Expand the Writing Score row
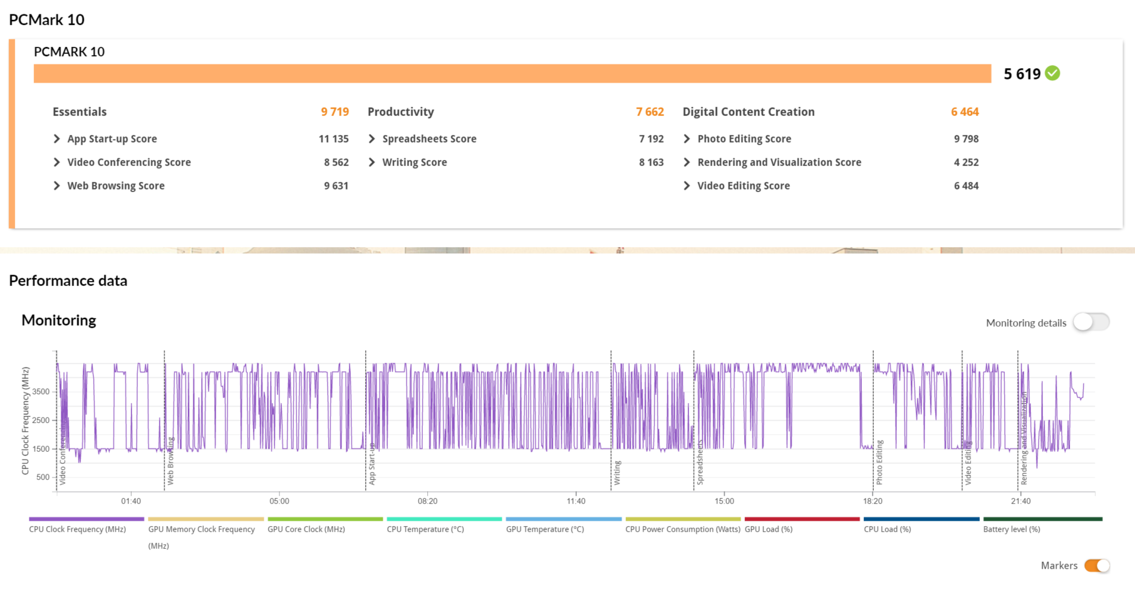The width and height of the screenshot is (1135, 607). (x=372, y=162)
